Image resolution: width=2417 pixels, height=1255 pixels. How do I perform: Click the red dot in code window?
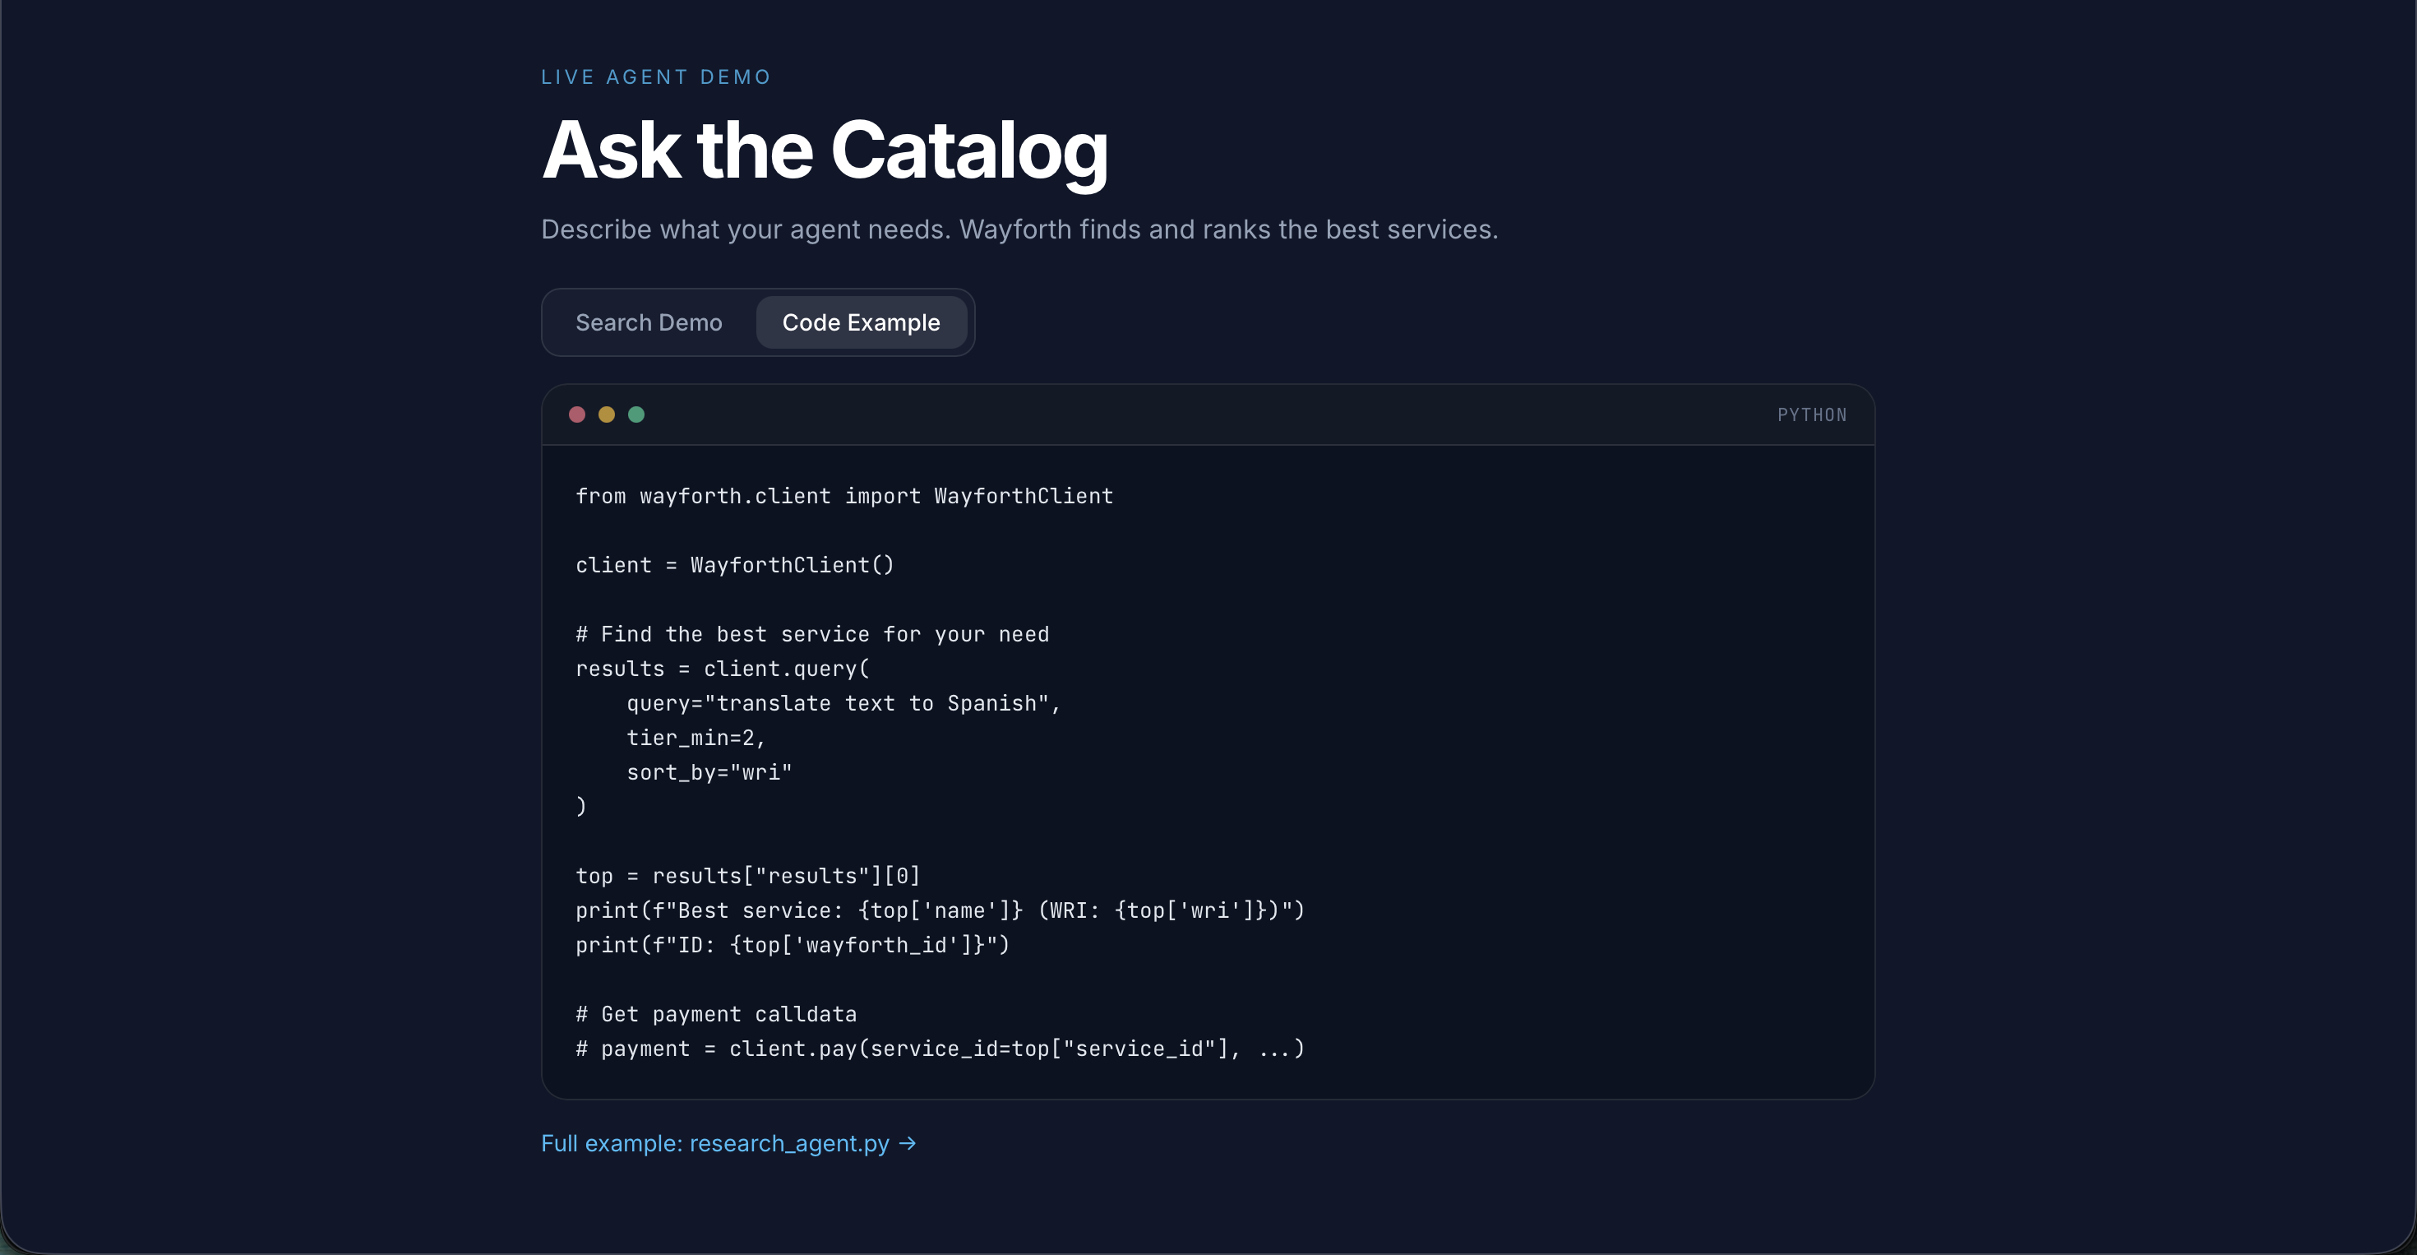click(577, 414)
